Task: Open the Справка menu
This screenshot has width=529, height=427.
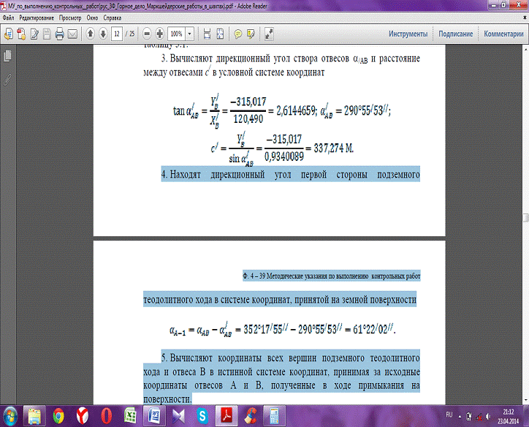Action: 112,18
